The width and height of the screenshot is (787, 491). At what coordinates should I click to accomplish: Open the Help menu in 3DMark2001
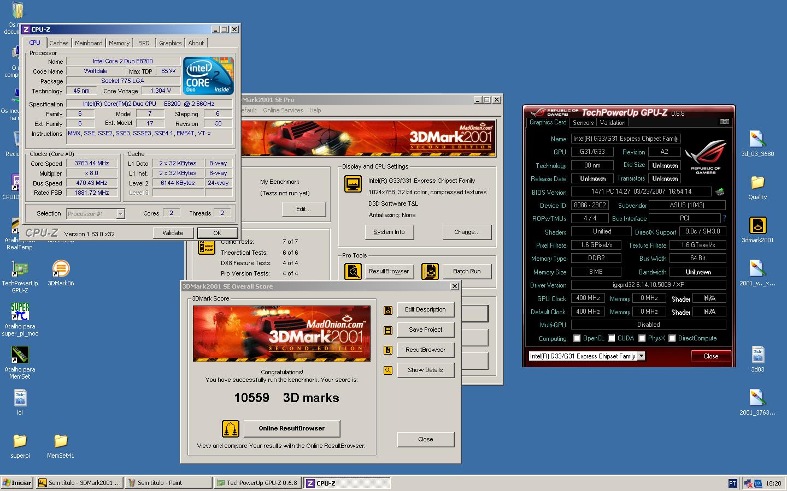pyautogui.click(x=315, y=110)
